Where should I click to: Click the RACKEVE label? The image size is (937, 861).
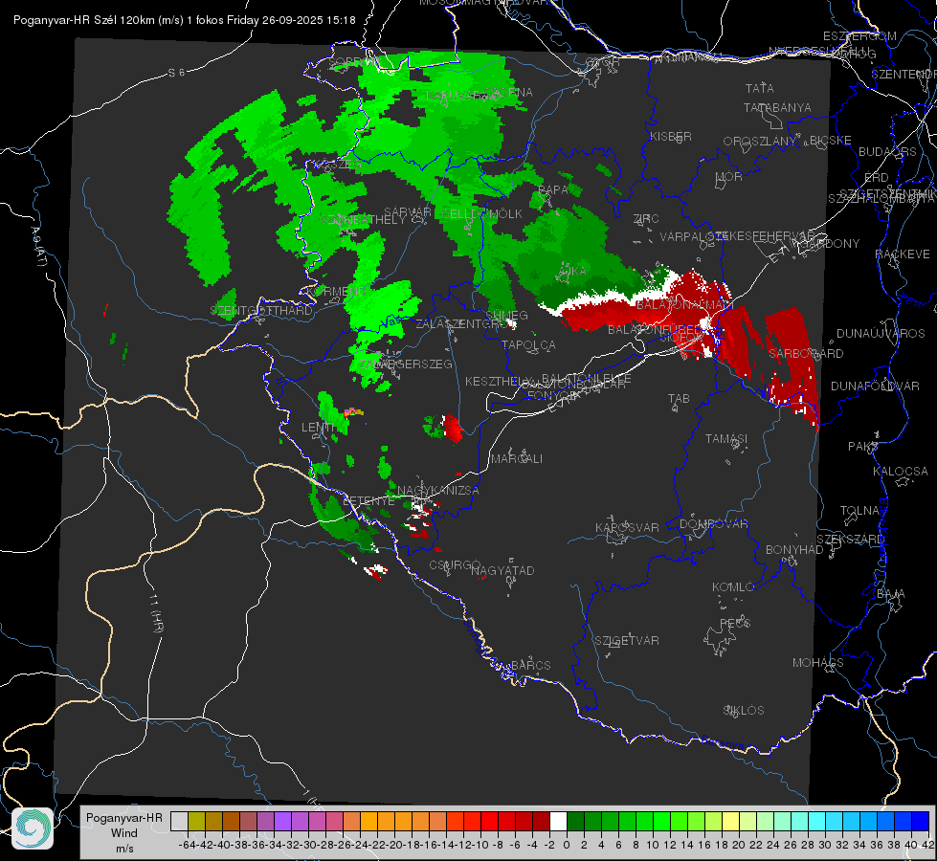point(903,254)
